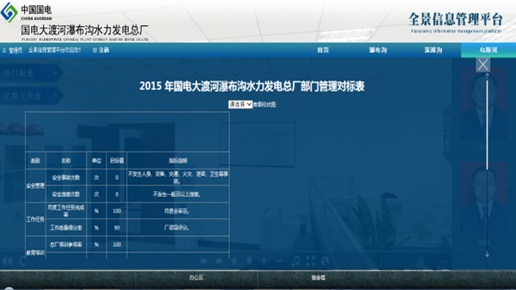Open the 瀑布沟 navigation tab
This screenshot has height=290, width=516.
[x=378, y=50]
